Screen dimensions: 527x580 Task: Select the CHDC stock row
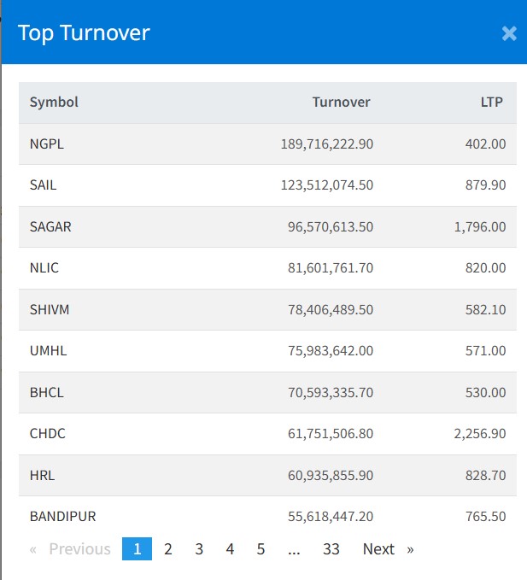[x=48, y=434]
